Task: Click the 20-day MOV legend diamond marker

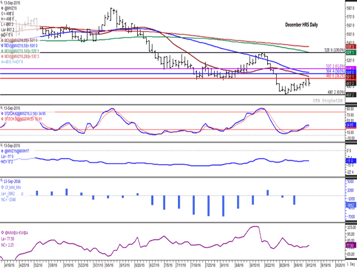Action: pyautogui.click(x=2, y=40)
